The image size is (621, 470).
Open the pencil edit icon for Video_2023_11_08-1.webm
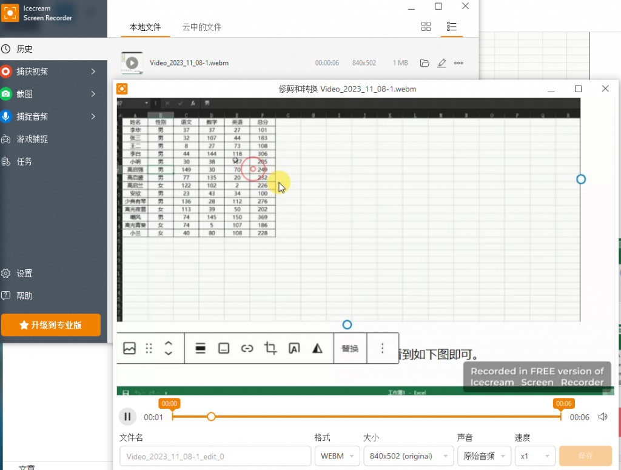pos(441,62)
